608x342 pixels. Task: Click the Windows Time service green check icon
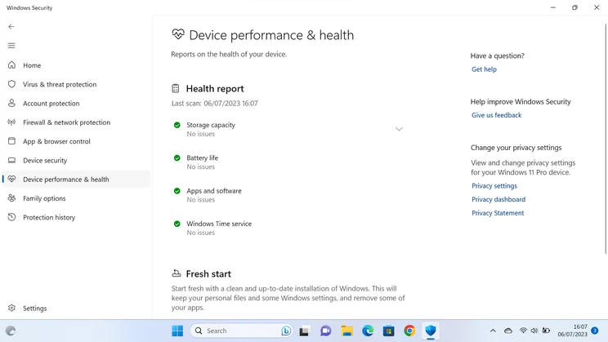pyautogui.click(x=177, y=224)
